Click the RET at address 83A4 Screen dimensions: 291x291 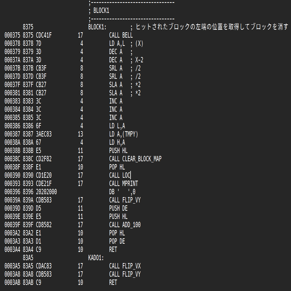113,250
